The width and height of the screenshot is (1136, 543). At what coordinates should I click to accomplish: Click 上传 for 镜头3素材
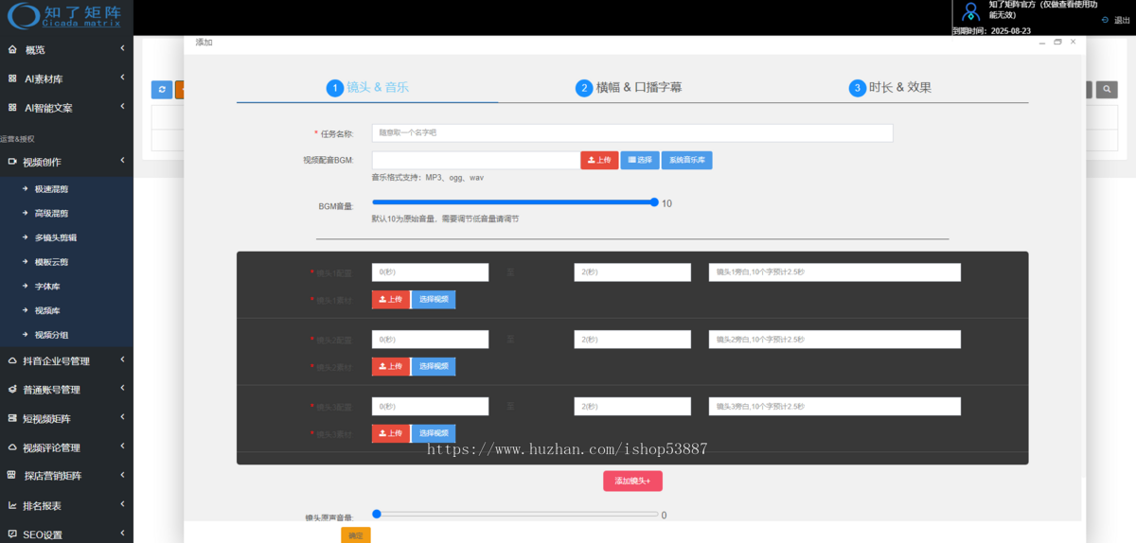point(391,433)
